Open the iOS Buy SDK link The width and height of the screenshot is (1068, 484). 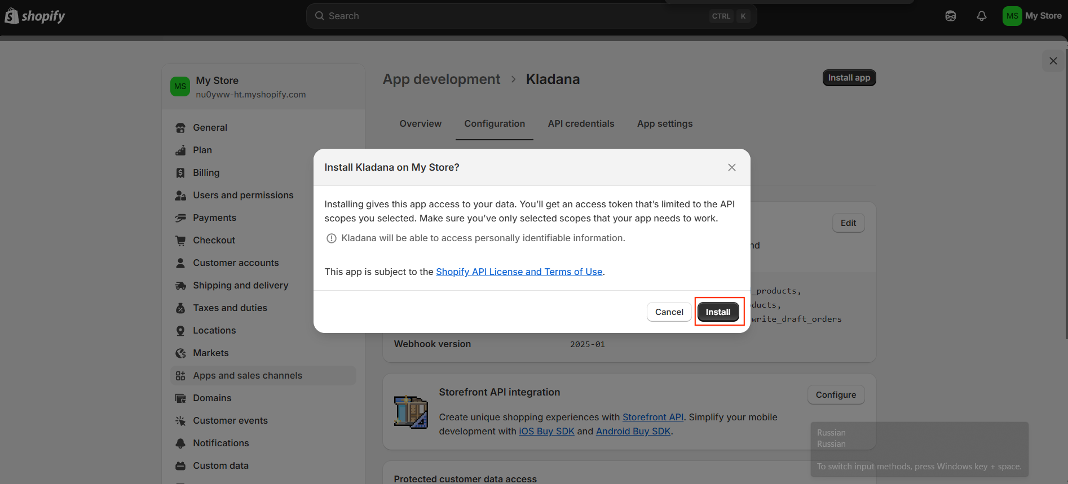pyautogui.click(x=546, y=431)
